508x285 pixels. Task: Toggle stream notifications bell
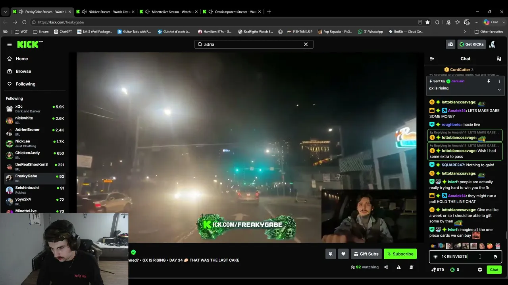pyautogui.click(x=331, y=254)
